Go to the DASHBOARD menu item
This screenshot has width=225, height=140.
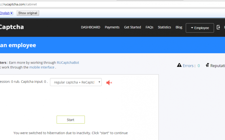tap(91, 27)
